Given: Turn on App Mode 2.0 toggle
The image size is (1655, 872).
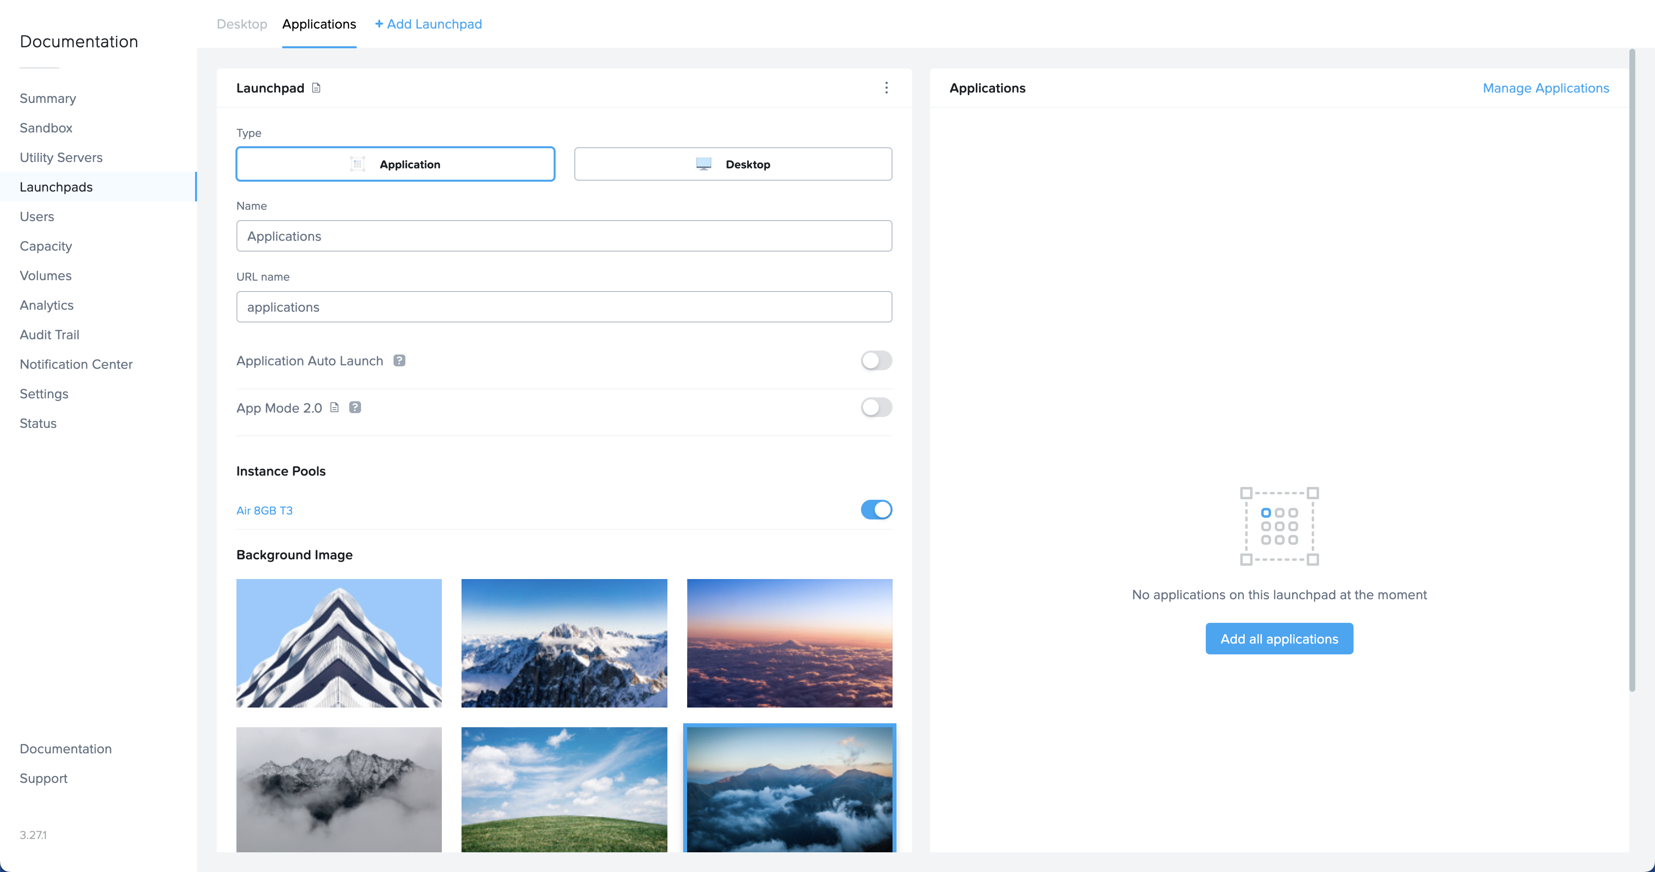Looking at the screenshot, I should (876, 408).
